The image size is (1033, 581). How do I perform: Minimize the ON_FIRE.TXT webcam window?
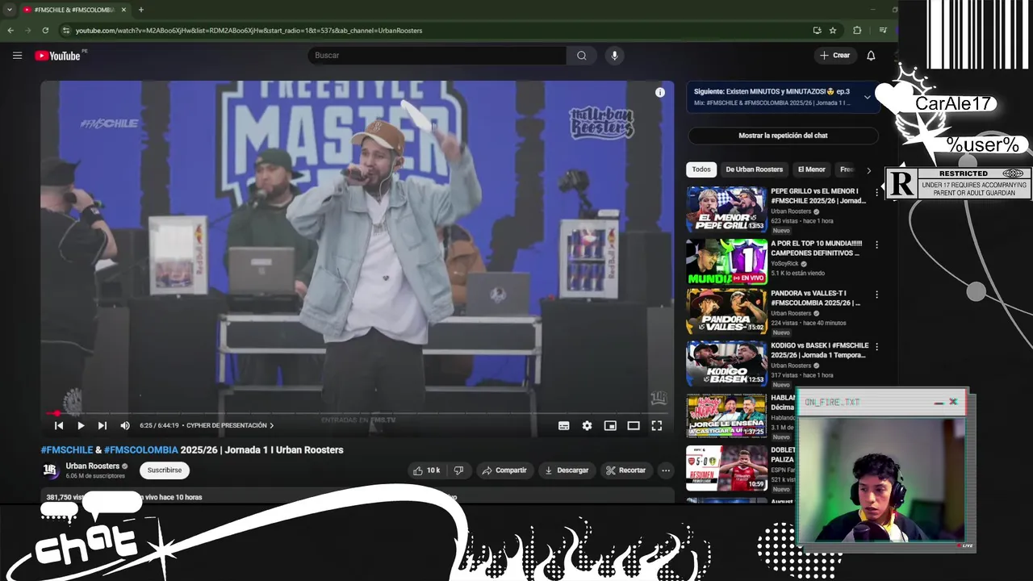[x=939, y=403]
